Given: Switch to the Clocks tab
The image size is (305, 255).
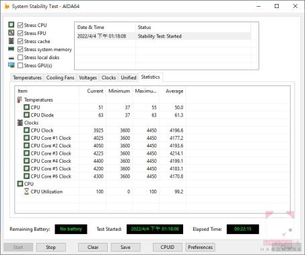Looking at the screenshot, I should pyautogui.click(x=108, y=77).
